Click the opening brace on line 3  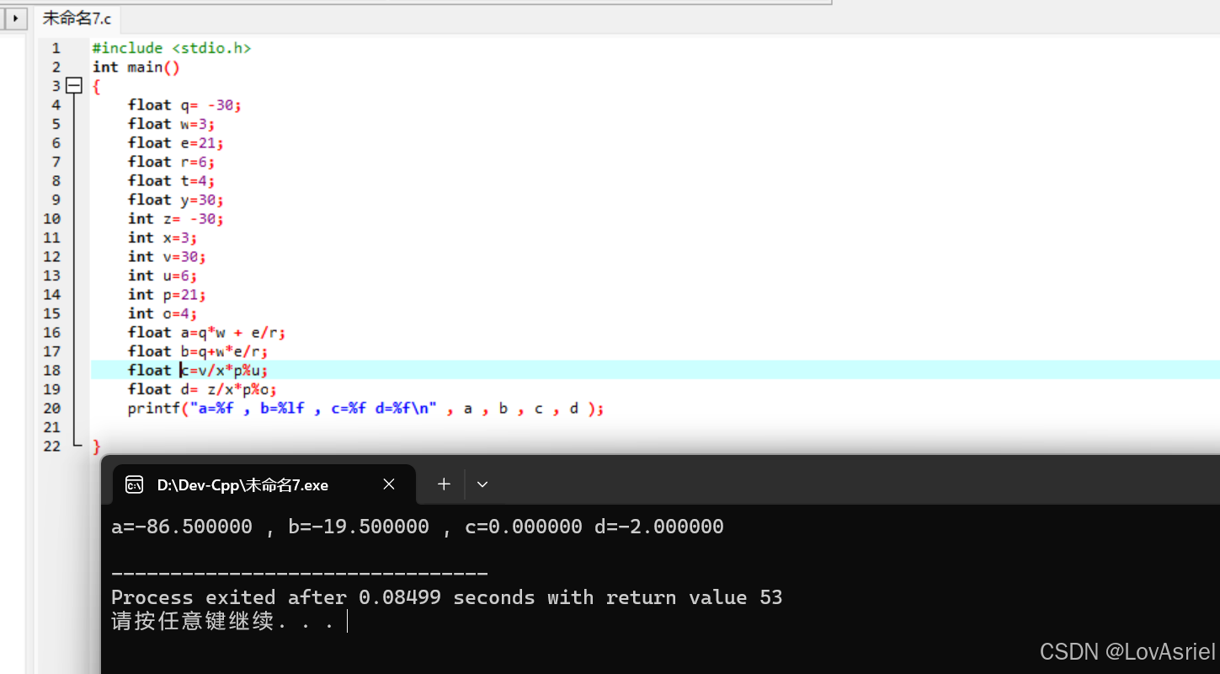[x=96, y=86]
